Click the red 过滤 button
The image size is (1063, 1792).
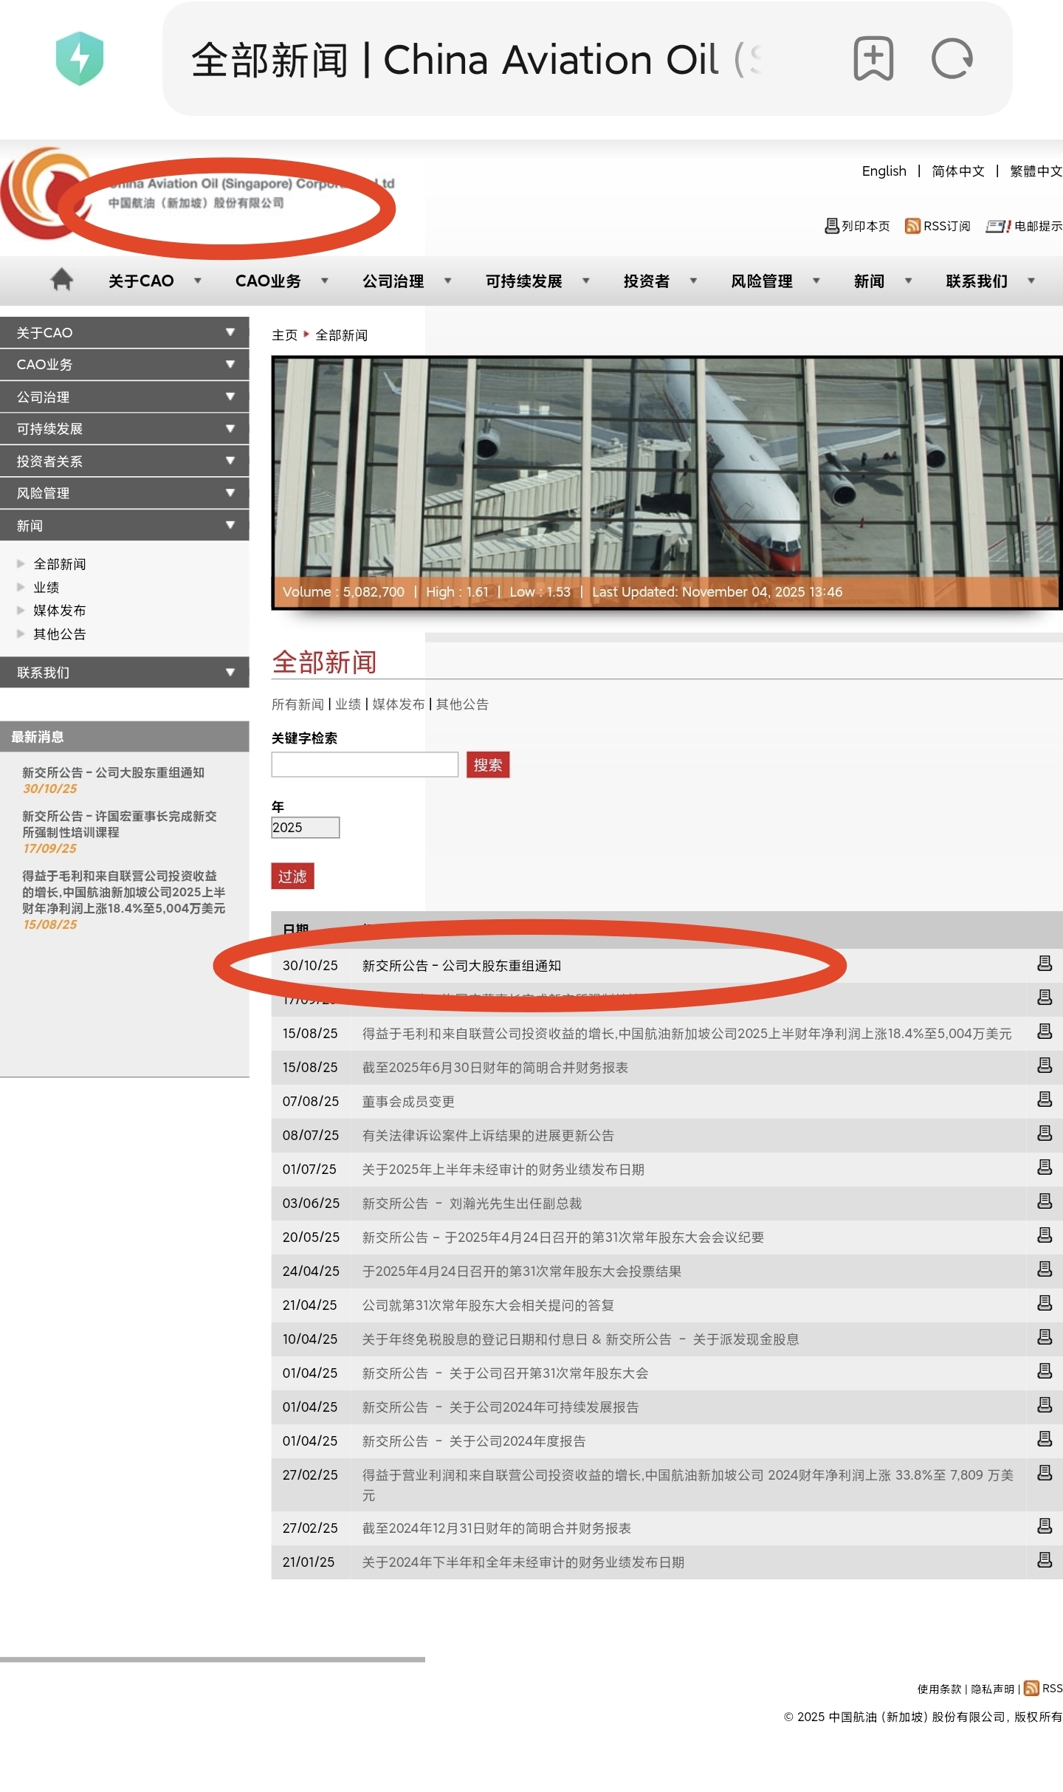(292, 876)
